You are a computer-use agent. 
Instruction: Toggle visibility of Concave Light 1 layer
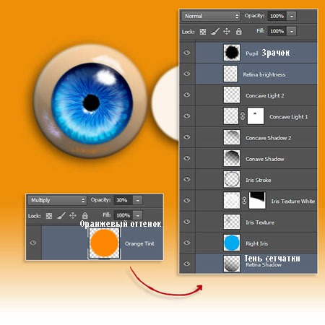click(x=187, y=116)
